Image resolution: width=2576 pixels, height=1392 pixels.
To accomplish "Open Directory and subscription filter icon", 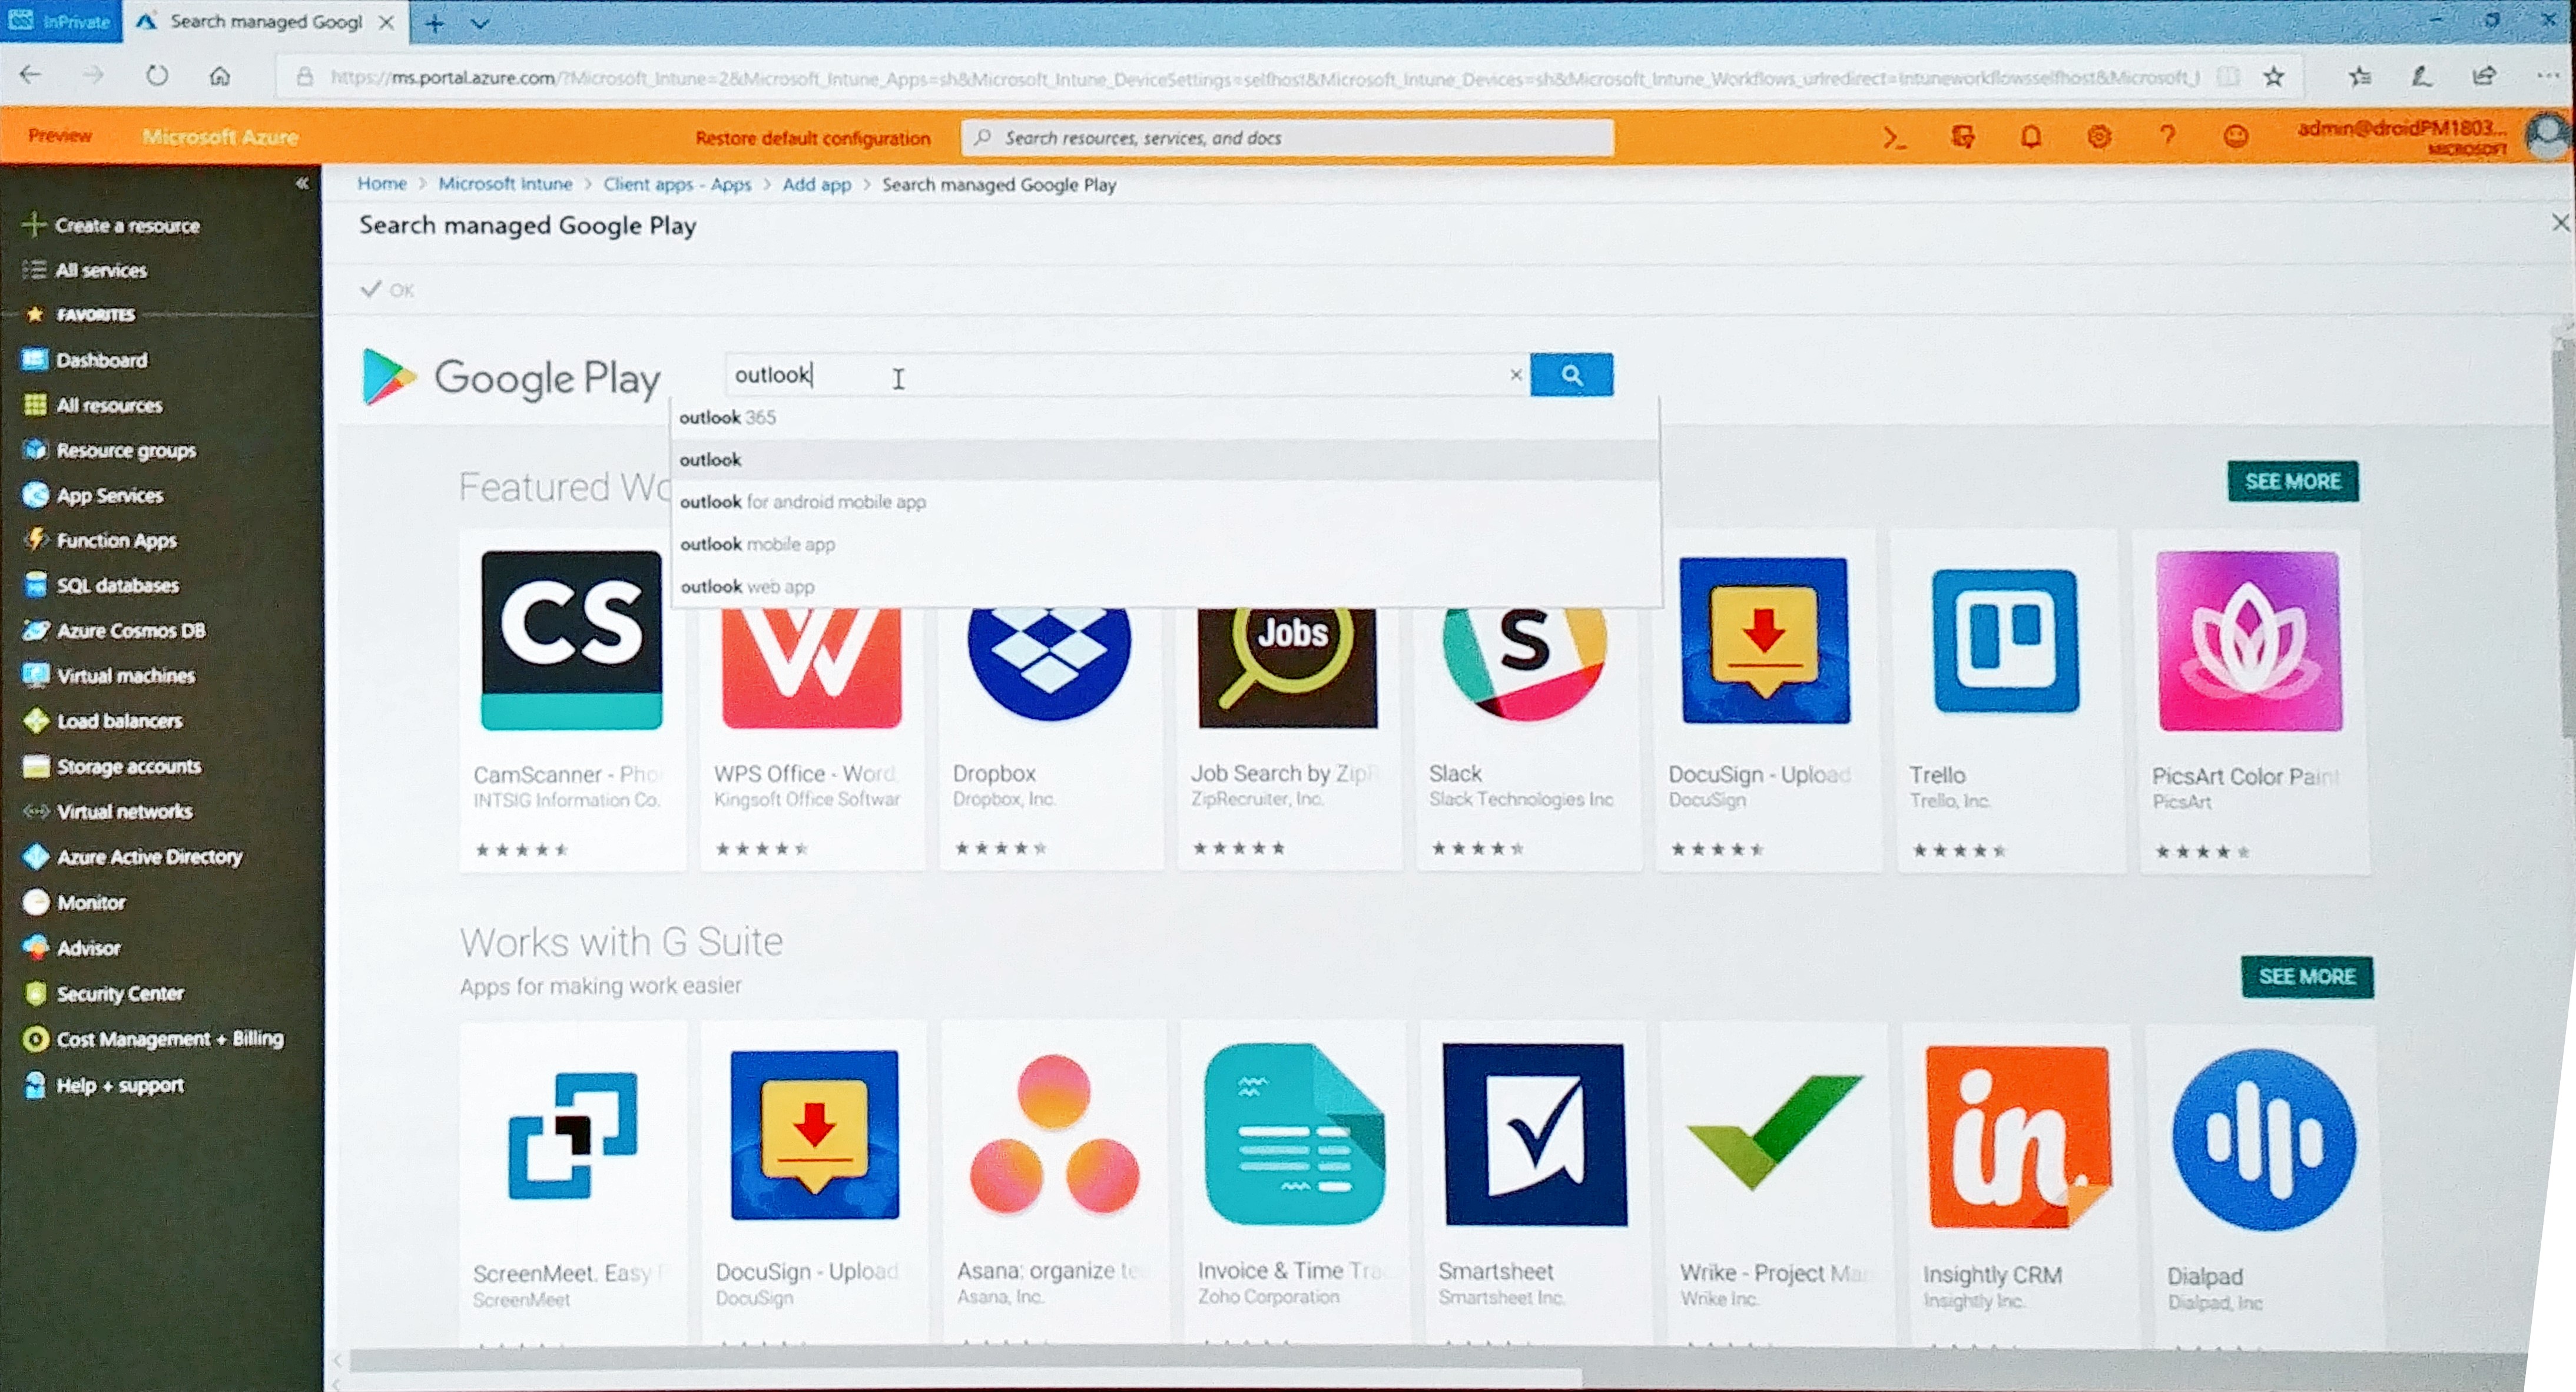I will pyautogui.click(x=1963, y=138).
